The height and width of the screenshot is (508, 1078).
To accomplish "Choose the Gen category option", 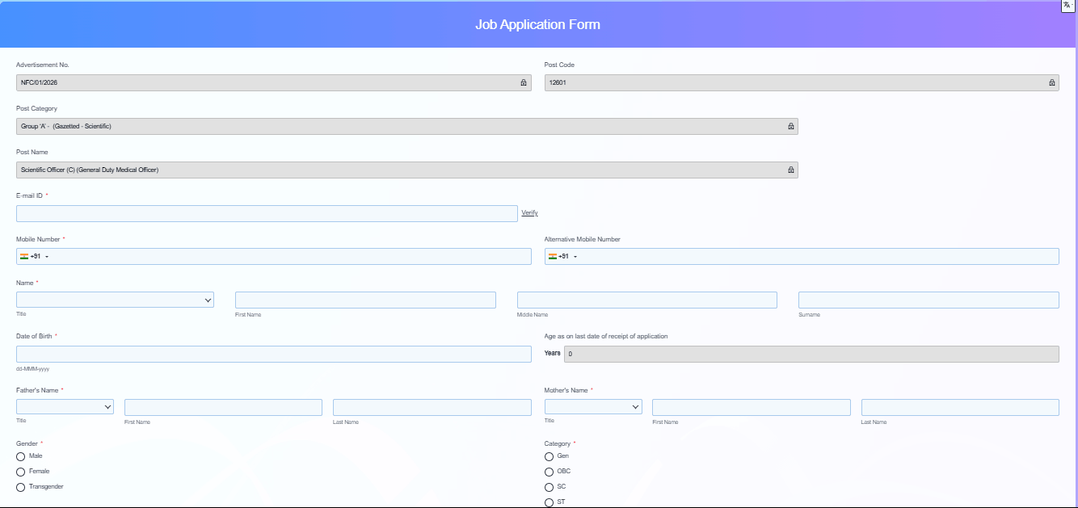I will click(550, 456).
